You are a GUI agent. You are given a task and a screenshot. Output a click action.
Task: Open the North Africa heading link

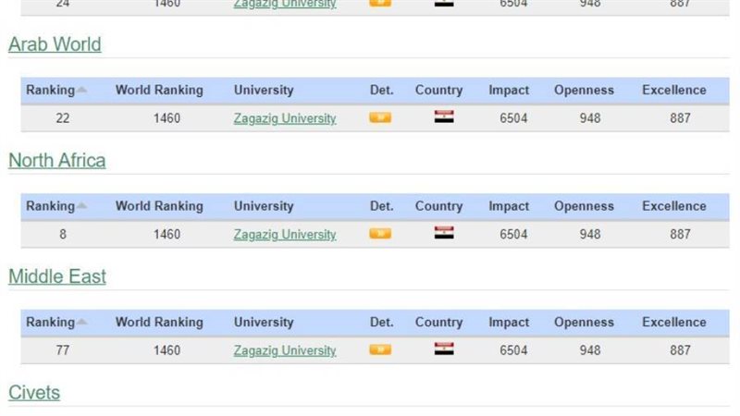(57, 160)
